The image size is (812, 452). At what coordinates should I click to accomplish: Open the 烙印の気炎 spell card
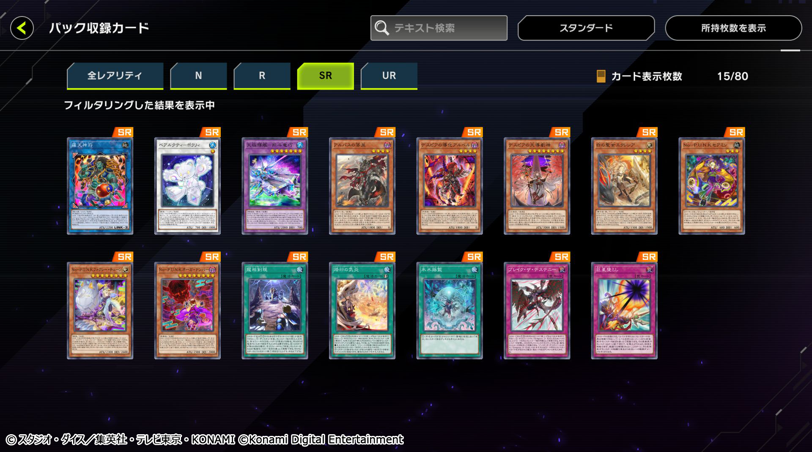362,311
